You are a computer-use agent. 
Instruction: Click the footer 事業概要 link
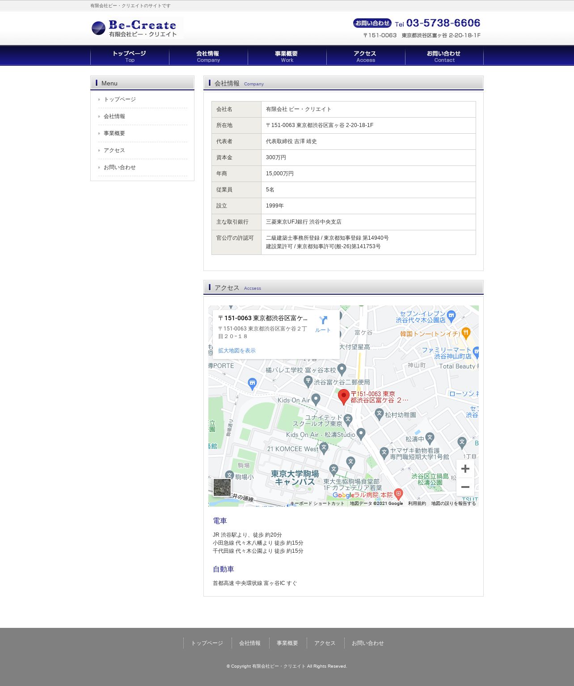pyautogui.click(x=287, y=643)
